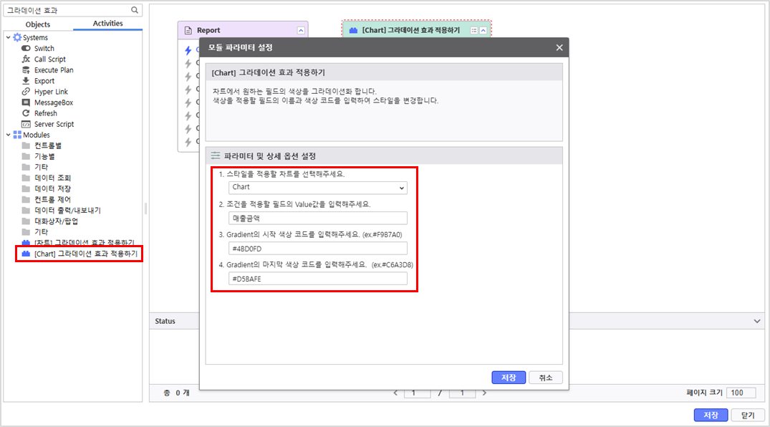Image resolution: width=770 pixels, height=427 pixels.
Task: Click the MessageBox icon
Action: [x=26, y=102]
